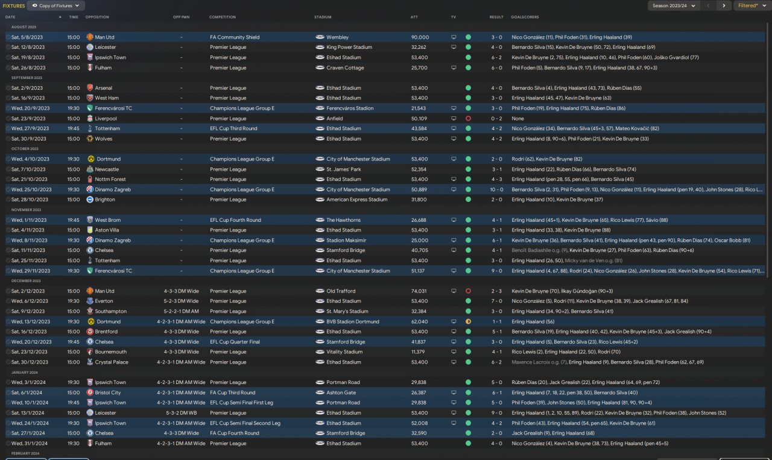Sort by the Opp Fmn column header
This screenshot has width=772, height=460.
181,17
